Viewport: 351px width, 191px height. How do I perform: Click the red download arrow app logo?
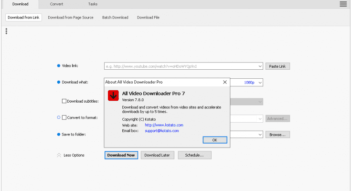click(113, 95)
